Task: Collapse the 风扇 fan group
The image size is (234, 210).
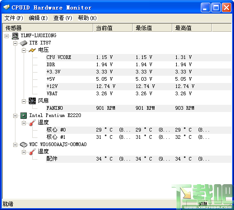Action: coord(24,101)
